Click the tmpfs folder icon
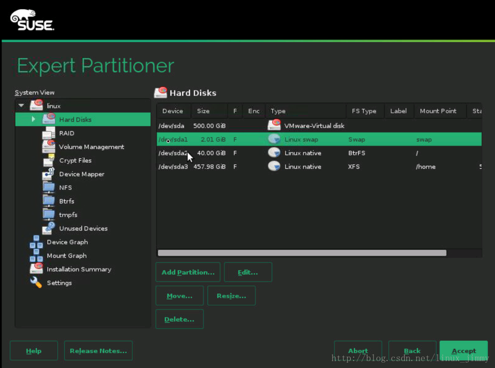Image resolution: width=495 pixels, height=368 pixels. 48,214
